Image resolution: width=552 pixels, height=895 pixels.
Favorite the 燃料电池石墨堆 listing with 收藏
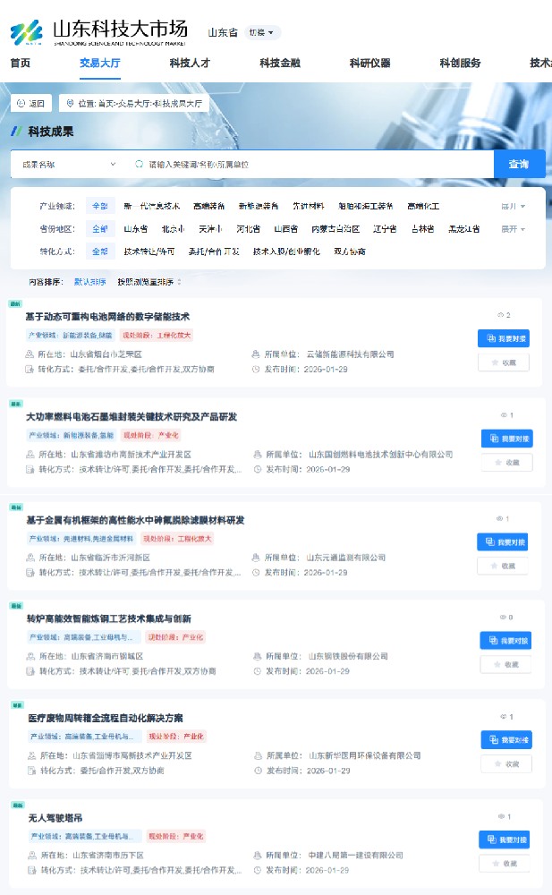(507, 463)
